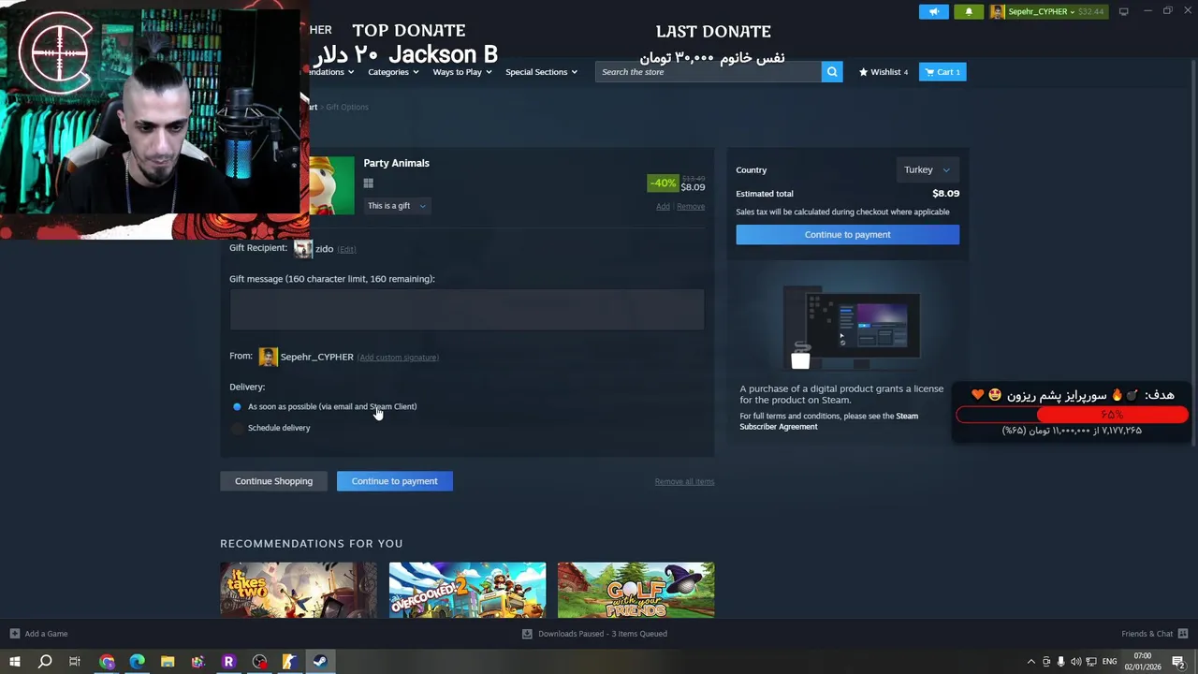
Task: Expand the Categories menu
Action: [393, 72]
